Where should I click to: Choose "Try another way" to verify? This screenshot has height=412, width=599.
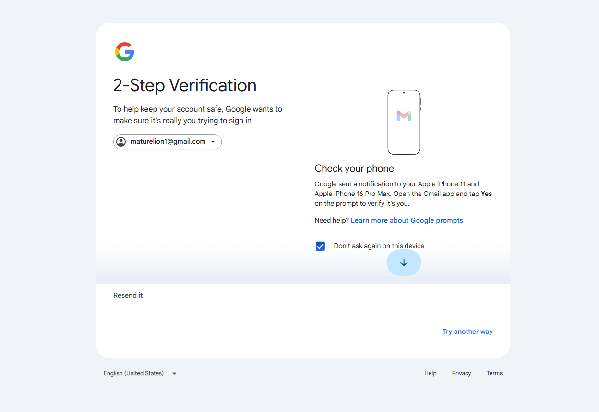467,332
